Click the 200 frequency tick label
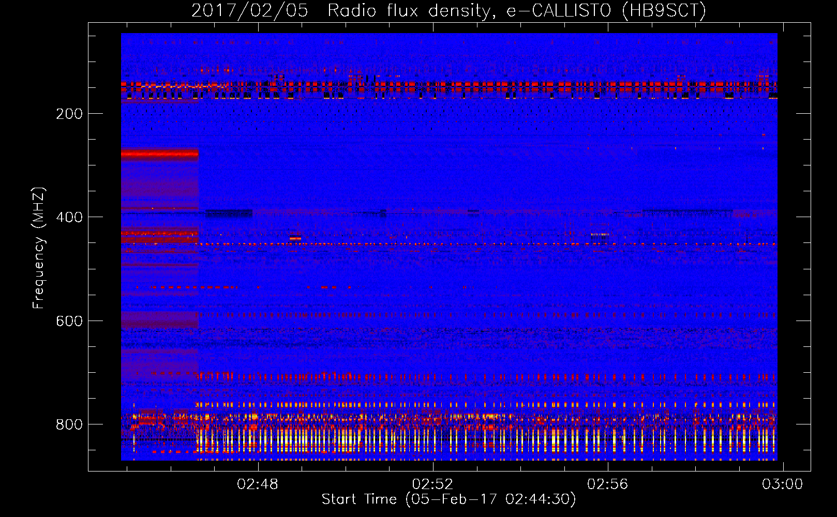Image resolution: width=837 pixels, height=517 pixels. [69, 114]
